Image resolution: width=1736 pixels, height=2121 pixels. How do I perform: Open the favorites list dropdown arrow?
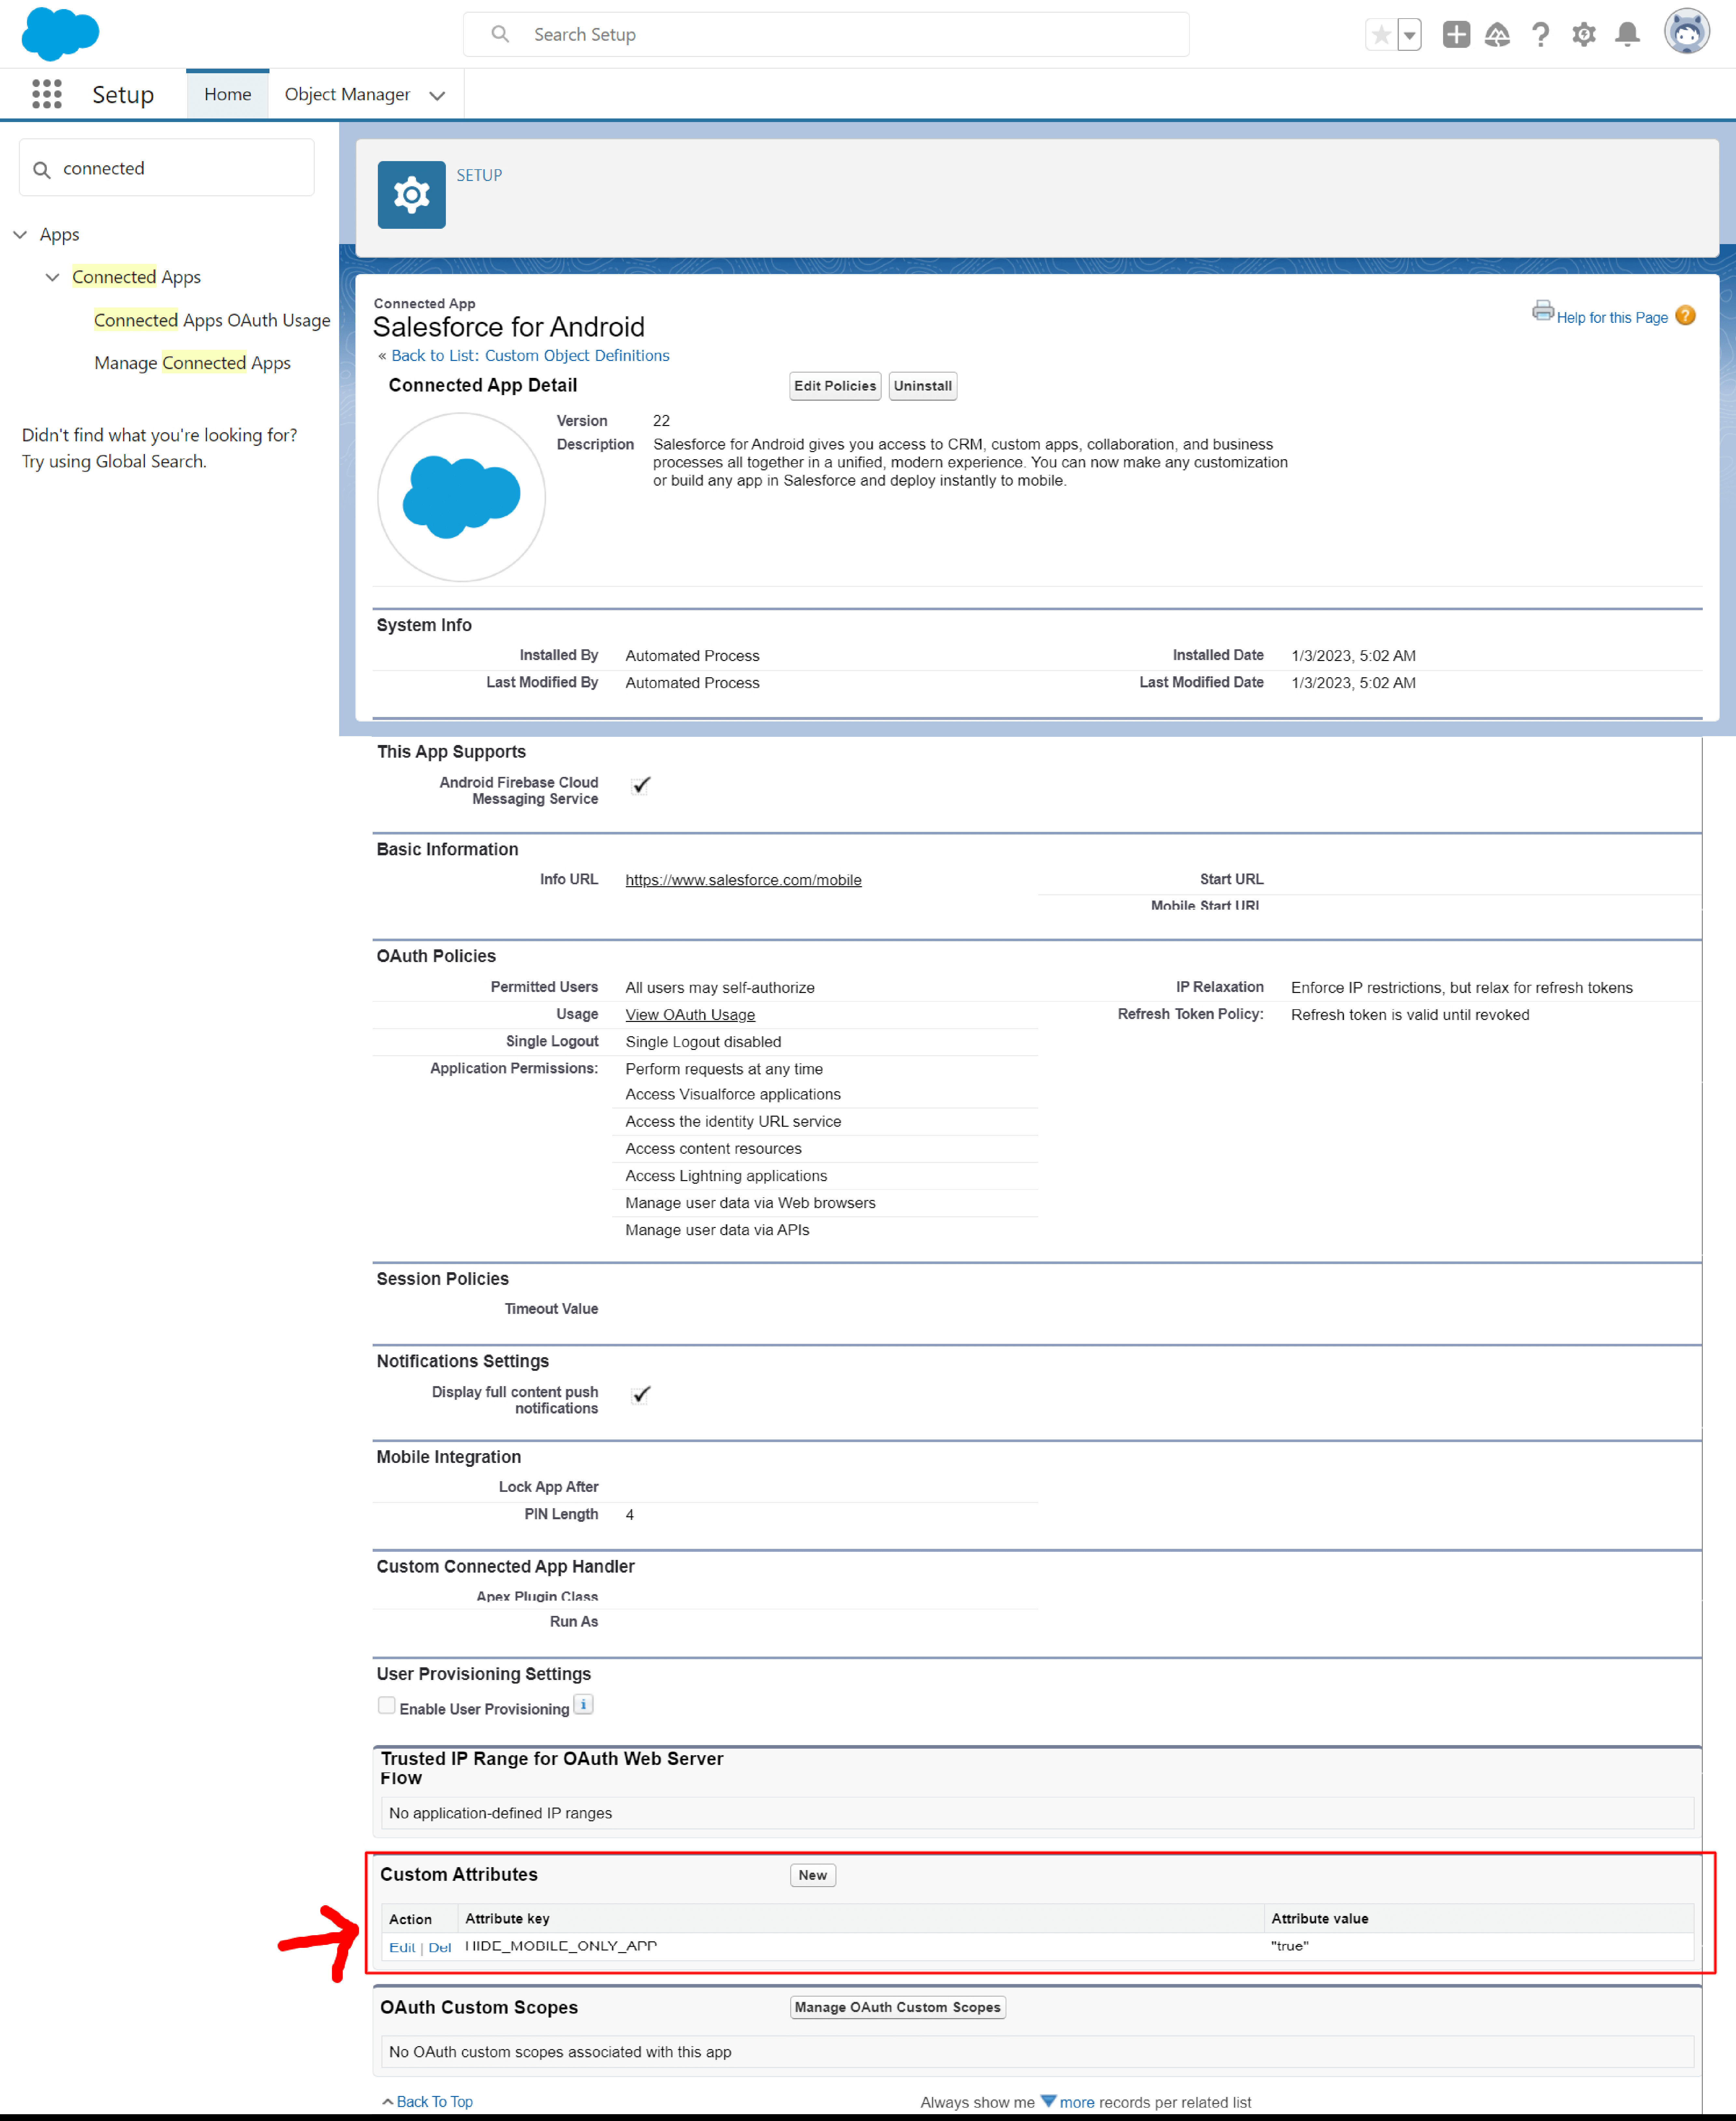point(1409,35)
